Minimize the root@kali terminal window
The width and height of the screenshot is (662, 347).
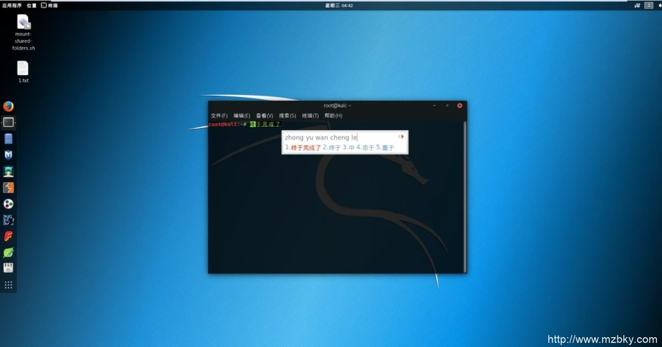tap(435, 105)
